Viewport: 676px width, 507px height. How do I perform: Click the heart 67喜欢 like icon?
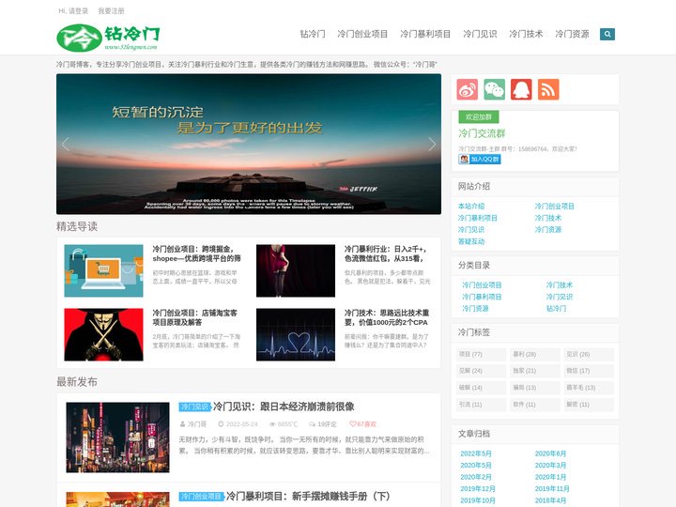click(362, 424)
